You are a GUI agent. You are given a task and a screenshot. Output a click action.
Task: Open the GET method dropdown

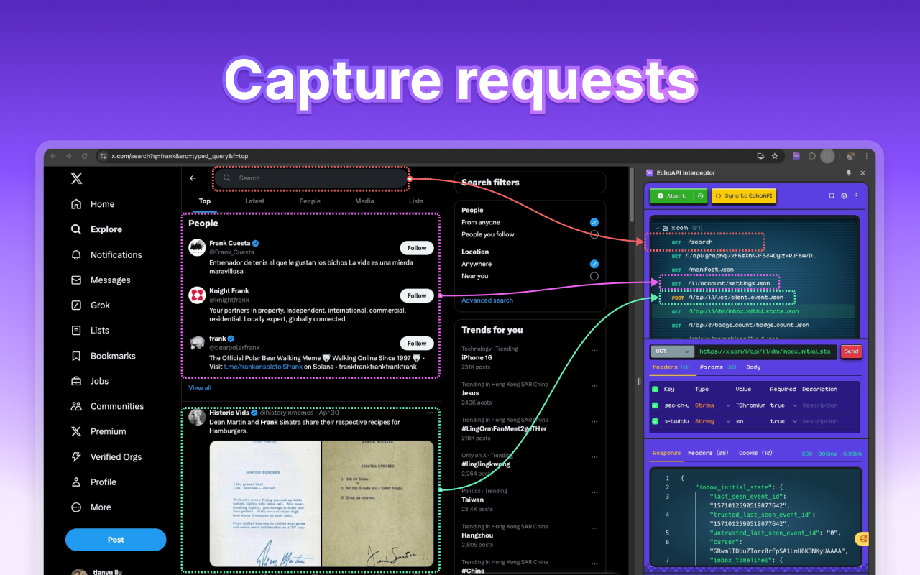point(673,351)
